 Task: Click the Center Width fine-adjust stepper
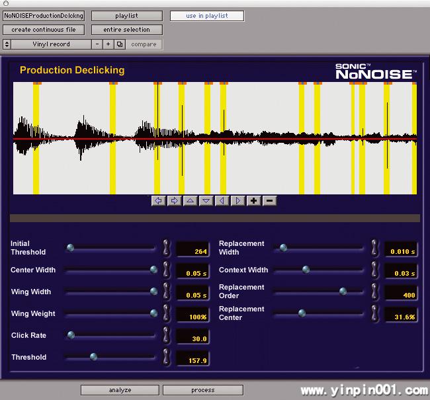click(166, 270)
